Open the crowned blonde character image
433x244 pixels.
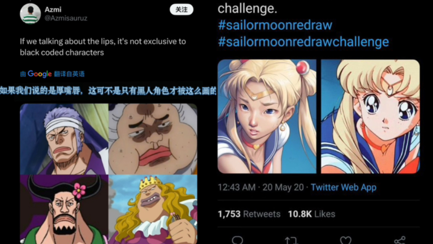tap(153, 210)
